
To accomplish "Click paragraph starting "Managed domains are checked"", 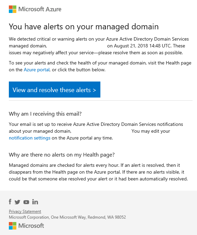I will (x=98, y=172).
